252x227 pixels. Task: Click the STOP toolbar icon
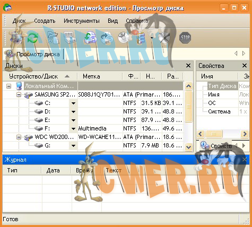(185, 38)
